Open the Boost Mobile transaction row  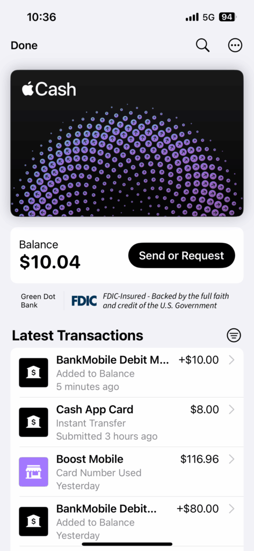[x=127, y=472]
